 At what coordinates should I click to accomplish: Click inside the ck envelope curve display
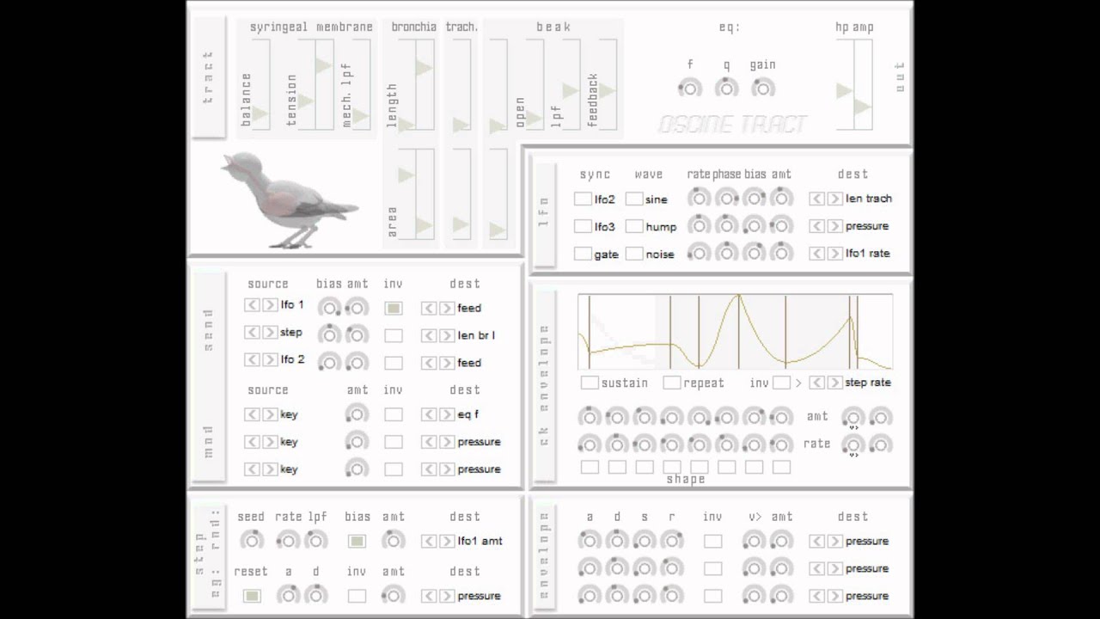click(735, 332)
